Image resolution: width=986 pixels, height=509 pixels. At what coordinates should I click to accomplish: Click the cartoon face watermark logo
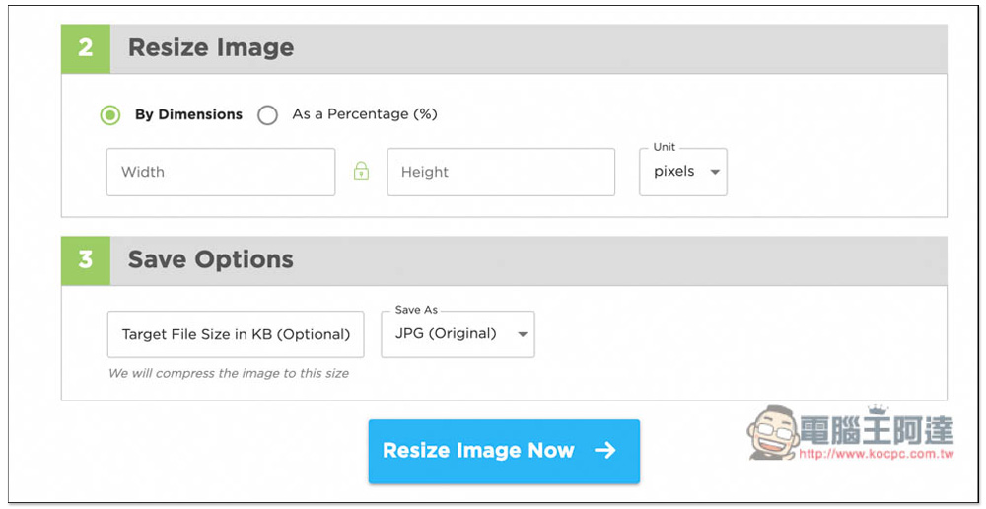point(773,432)
